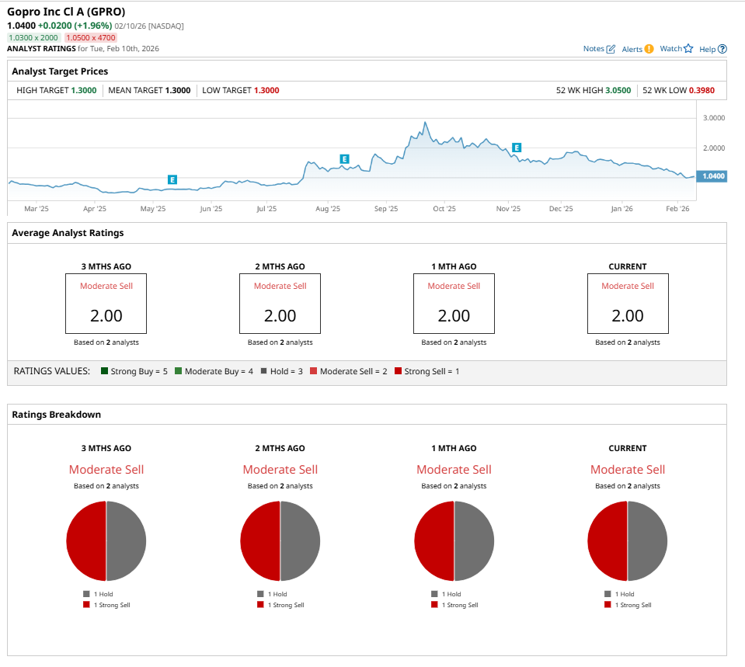Open the Alerts link
Viewport: 745px width, 667px height.
coord(632,49)
